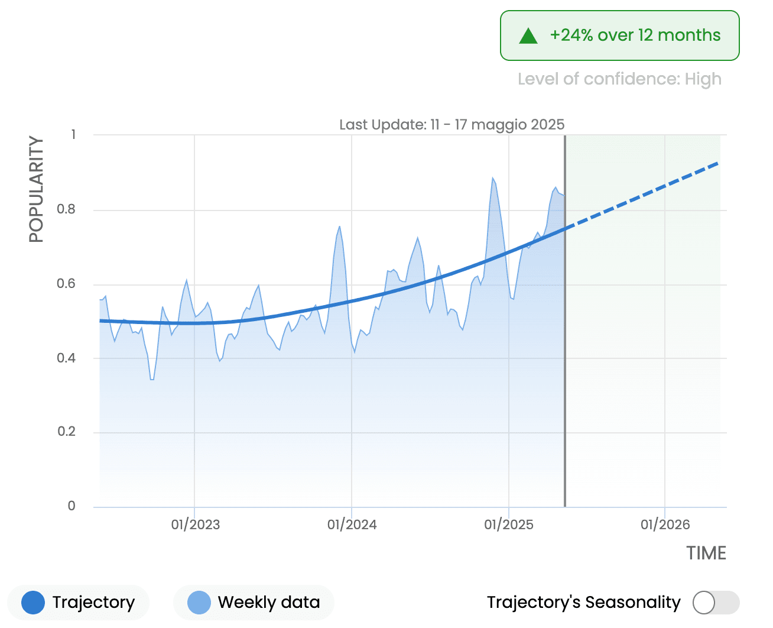Click the Last Update date label
Viewport: 773px width, 628px height.
tap(452, 125)
